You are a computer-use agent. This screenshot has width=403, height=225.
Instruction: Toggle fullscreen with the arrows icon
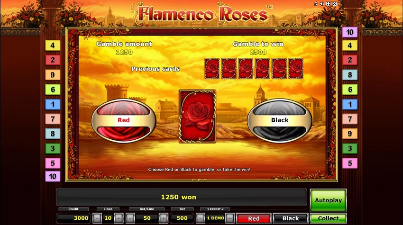point(328,4)
